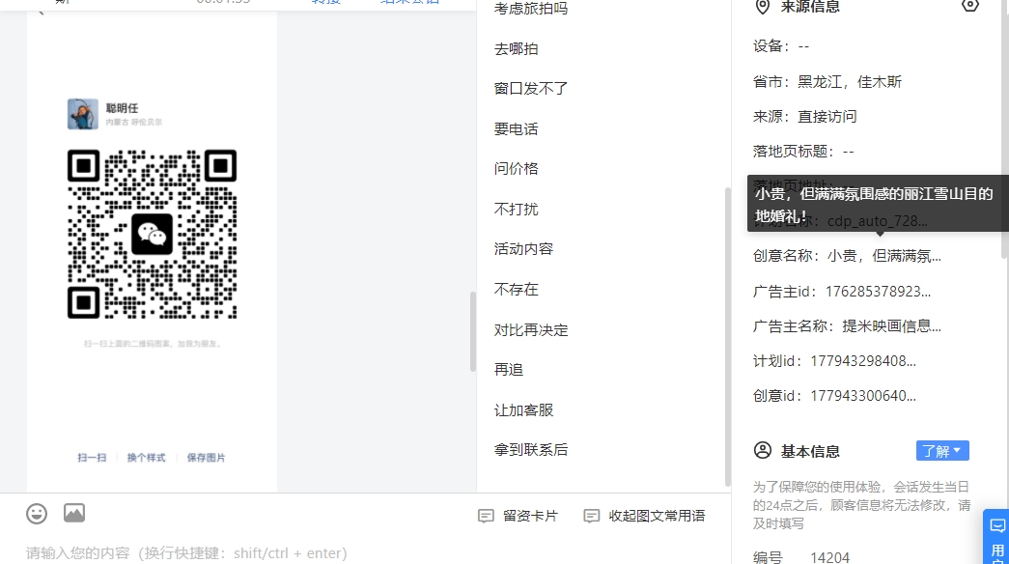Click the 编号 value 14204
Viewport: 1009px width, 564px height.
(829, 557)
